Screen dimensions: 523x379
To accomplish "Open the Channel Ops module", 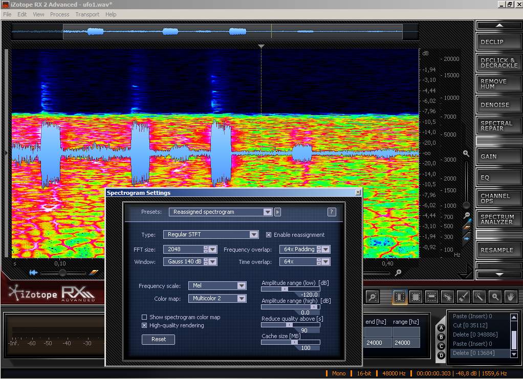I will click(x=498, y=198).
